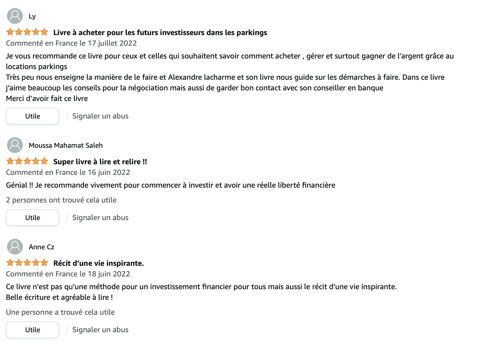Mark Anne Cz's review as Utile

click(x=33, y=330)
